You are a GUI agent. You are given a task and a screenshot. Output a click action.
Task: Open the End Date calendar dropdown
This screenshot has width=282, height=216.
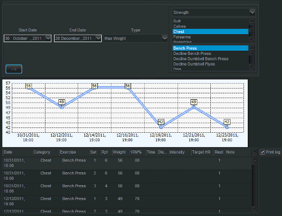(98, 38)
